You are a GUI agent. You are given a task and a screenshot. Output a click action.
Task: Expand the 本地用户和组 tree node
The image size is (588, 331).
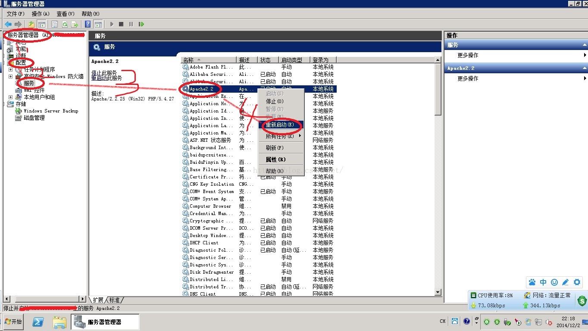click(x=11, y=97)
